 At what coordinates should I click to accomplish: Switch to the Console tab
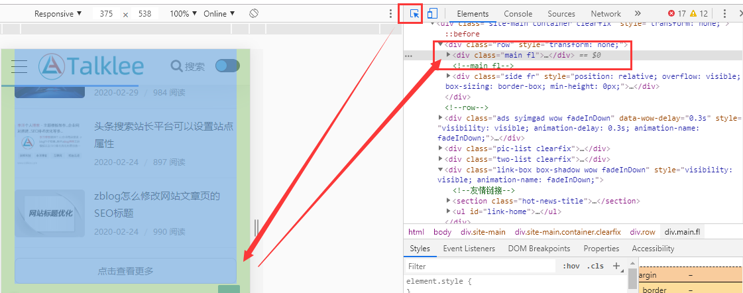tap(518, 13)
